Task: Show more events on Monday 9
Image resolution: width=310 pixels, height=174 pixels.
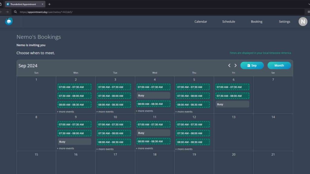Action: pos(65,148)
